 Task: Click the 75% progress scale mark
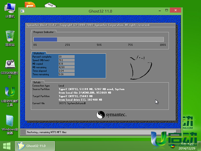[x=130, y=45]
